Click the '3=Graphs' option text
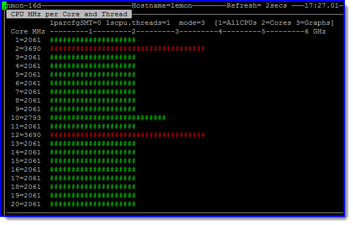353x225 pixels. [313, 23]
